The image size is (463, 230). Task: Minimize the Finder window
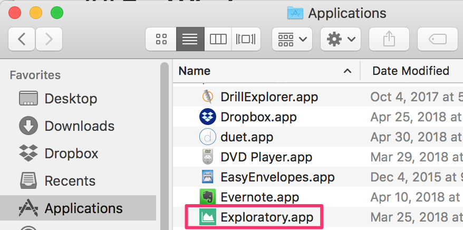pyautogui.click(x=36, y=13)
